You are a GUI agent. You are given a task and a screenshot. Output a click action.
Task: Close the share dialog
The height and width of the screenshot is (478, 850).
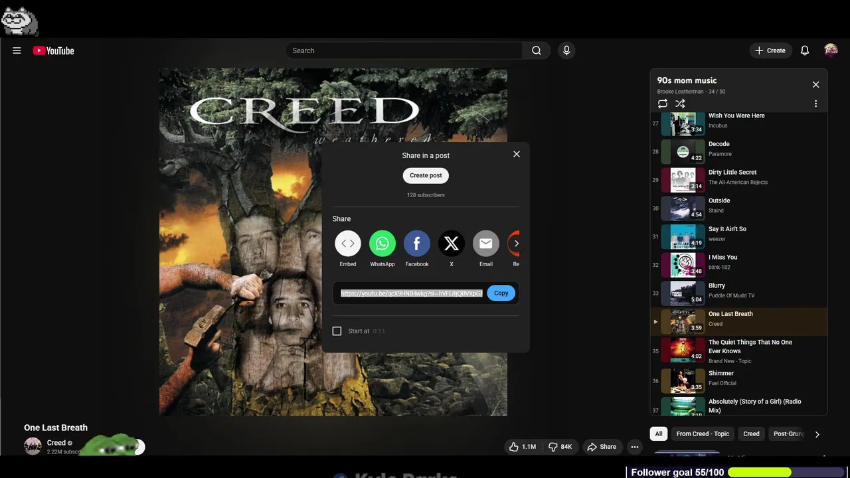517,154
